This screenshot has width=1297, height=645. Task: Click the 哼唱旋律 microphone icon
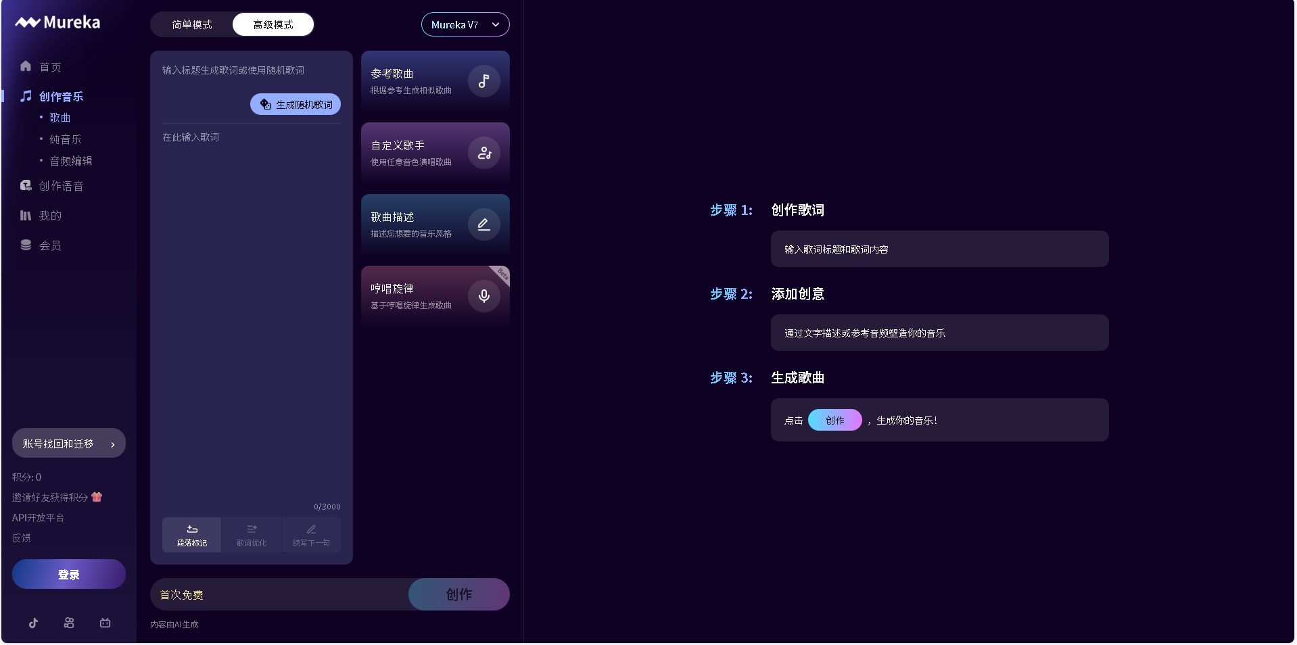click(x=484, y=295)
